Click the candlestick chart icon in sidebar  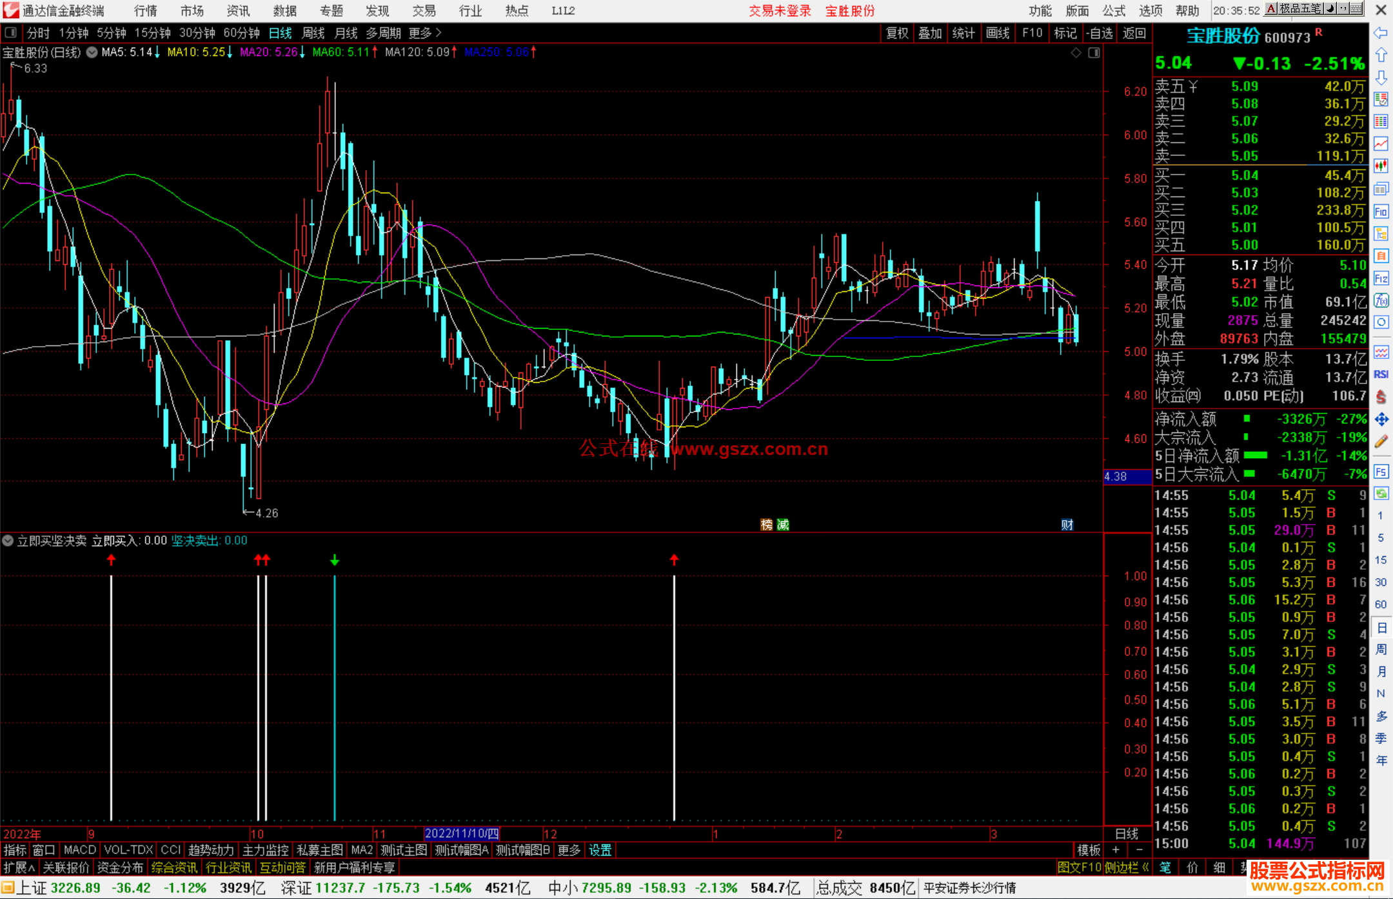click(x=1381, y=166)
